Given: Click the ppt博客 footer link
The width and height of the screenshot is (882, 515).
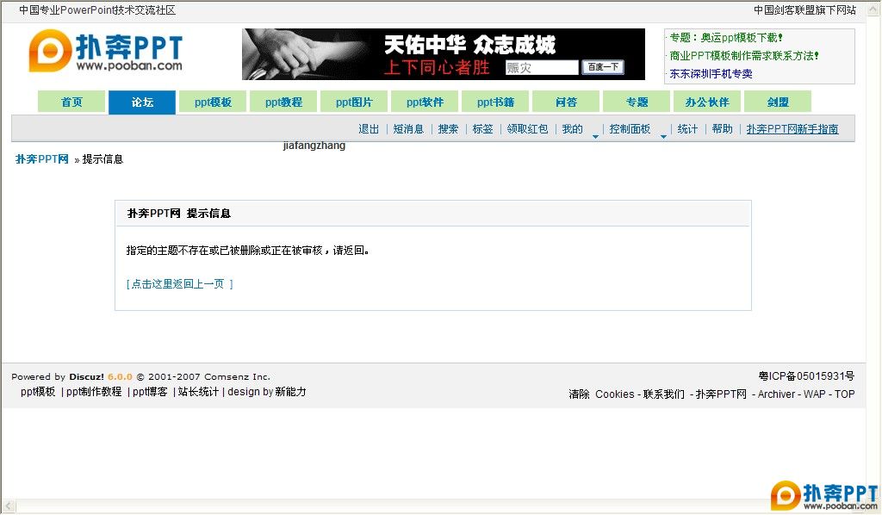Looking at the screenshot, I should tap(150, 392).
